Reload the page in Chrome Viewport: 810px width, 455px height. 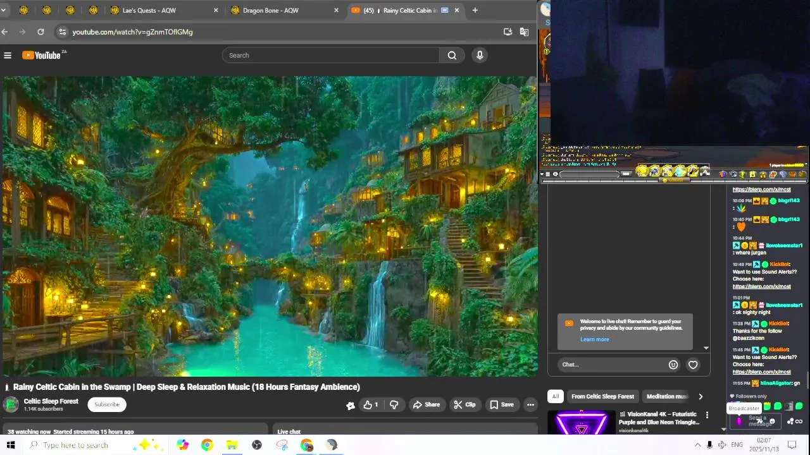40,32
